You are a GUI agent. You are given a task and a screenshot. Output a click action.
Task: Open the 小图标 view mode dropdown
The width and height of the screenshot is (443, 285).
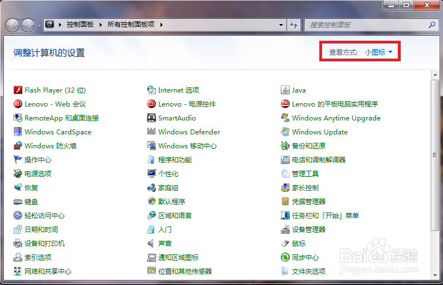coord(378,52)
